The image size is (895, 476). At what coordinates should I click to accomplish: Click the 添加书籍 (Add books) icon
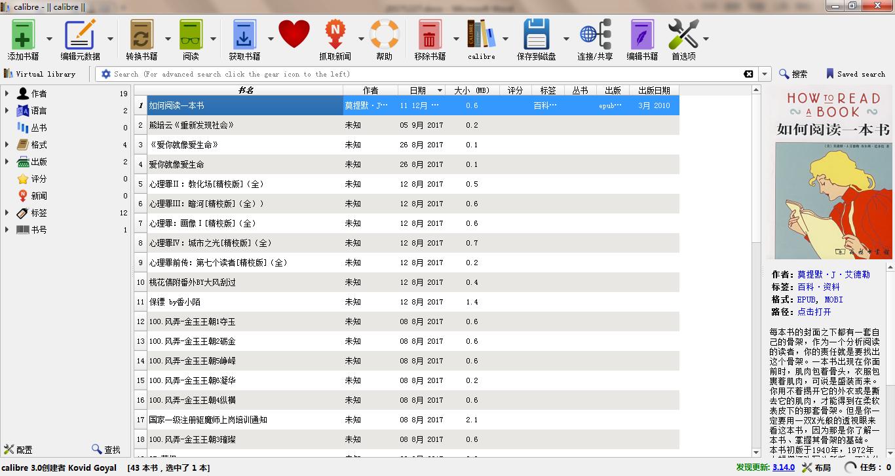22,33
